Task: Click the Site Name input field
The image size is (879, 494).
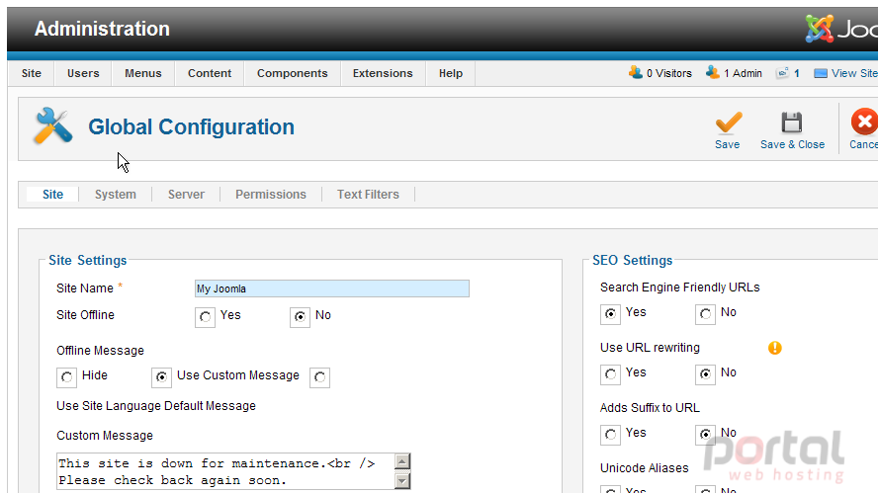Action: pyautogui.click(x=332, y=288)
